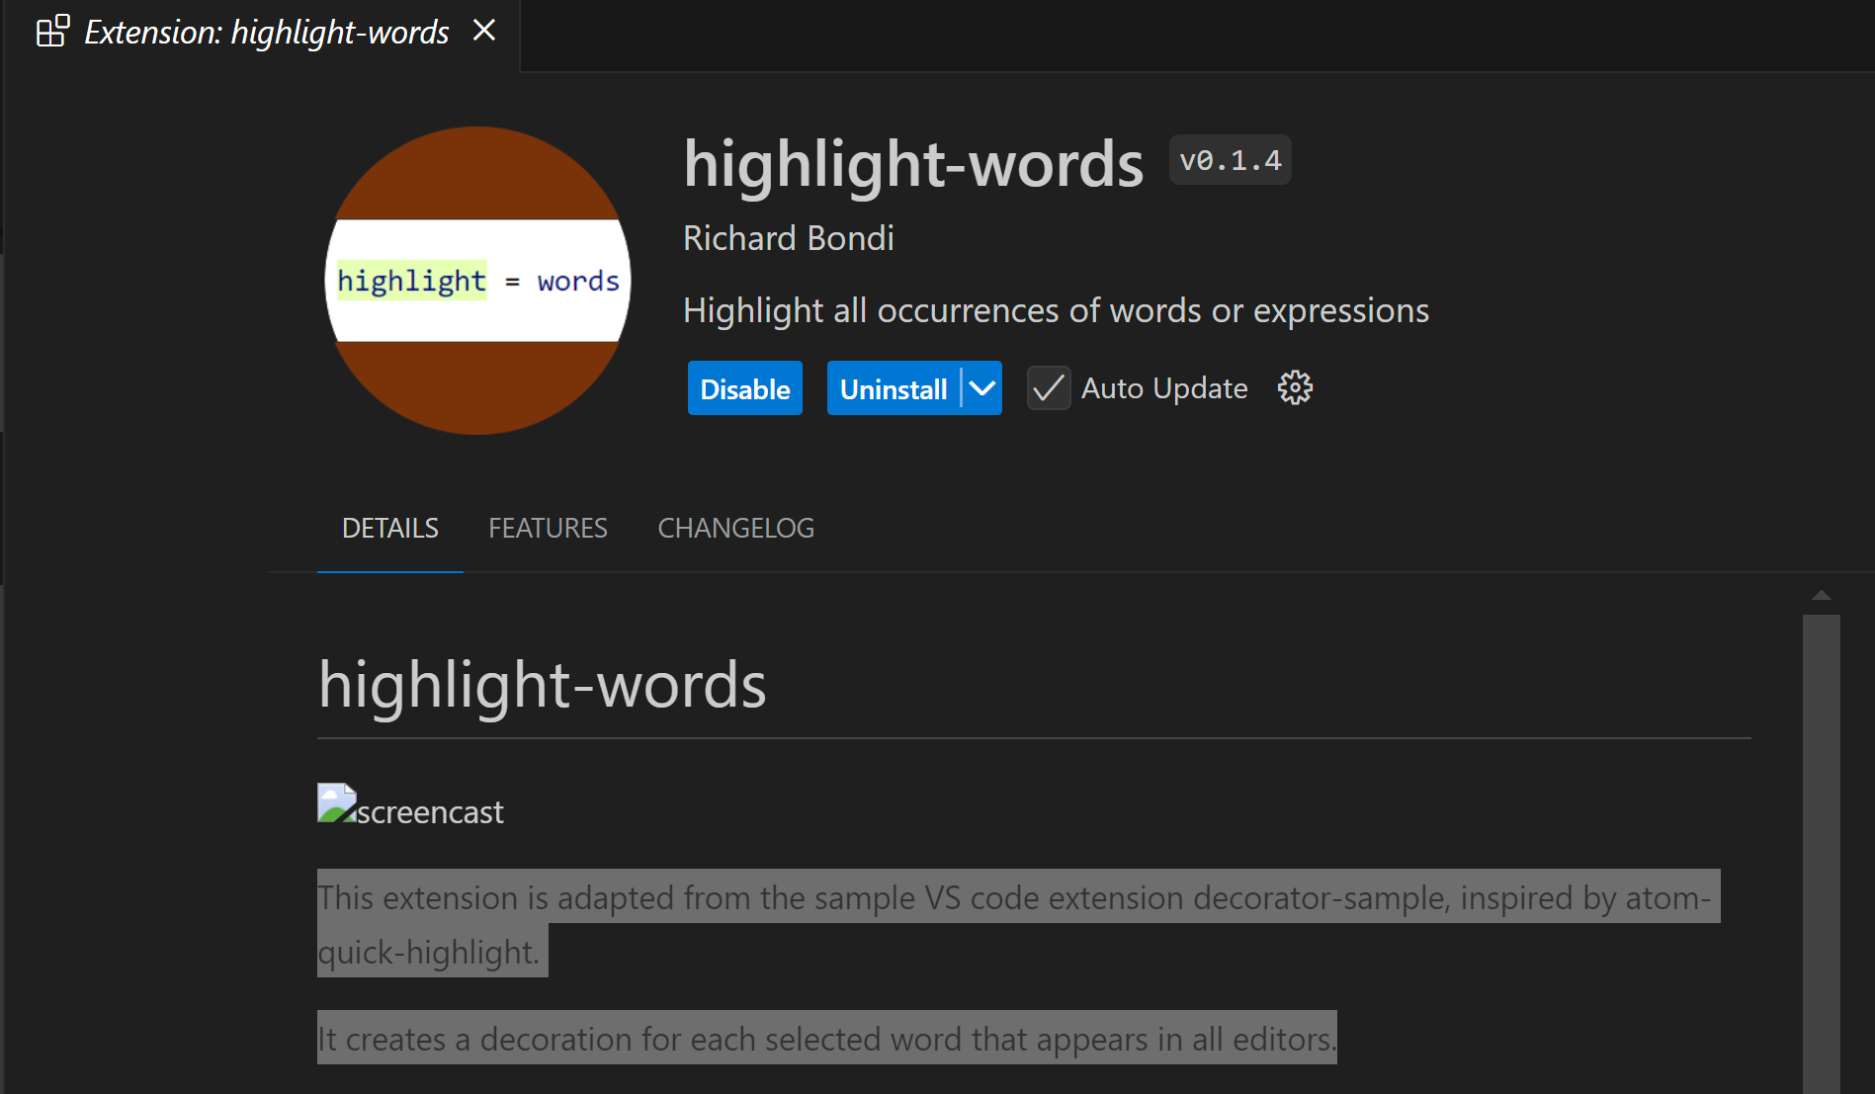The image size is (1875, 1094).
Task: Click the highlight-words circular extension logo
Action: click(477, 280)
